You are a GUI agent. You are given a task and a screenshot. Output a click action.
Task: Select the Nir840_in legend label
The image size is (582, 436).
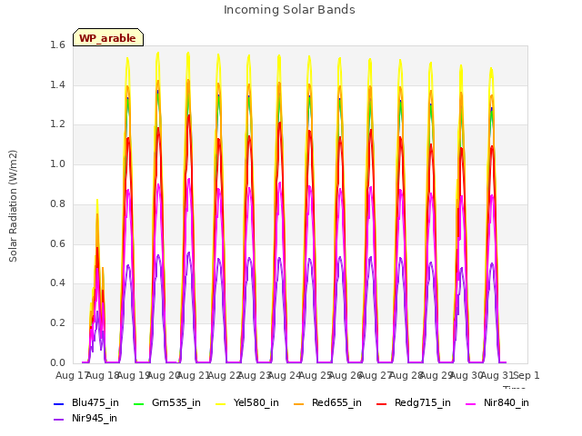pos(507,403)
